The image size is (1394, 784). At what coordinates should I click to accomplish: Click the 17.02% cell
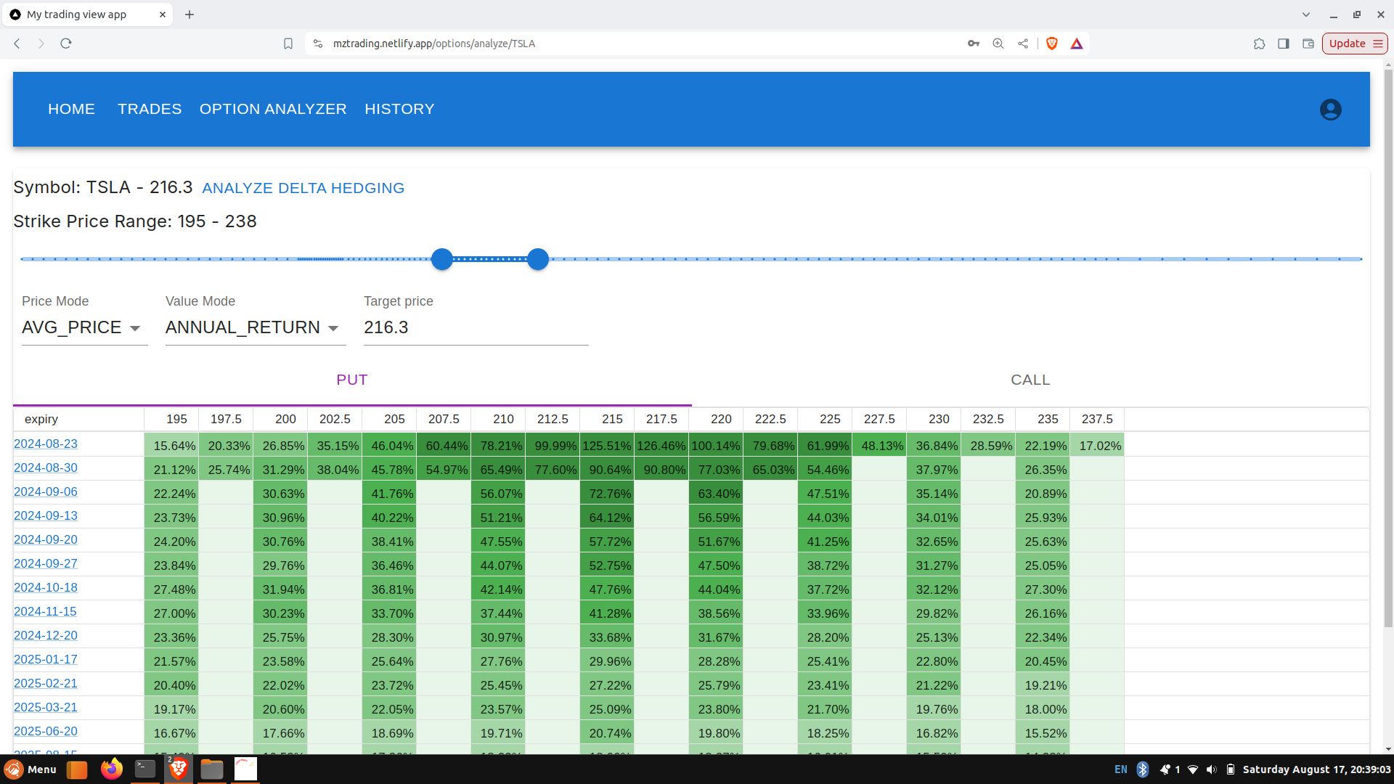(1097, 445)
